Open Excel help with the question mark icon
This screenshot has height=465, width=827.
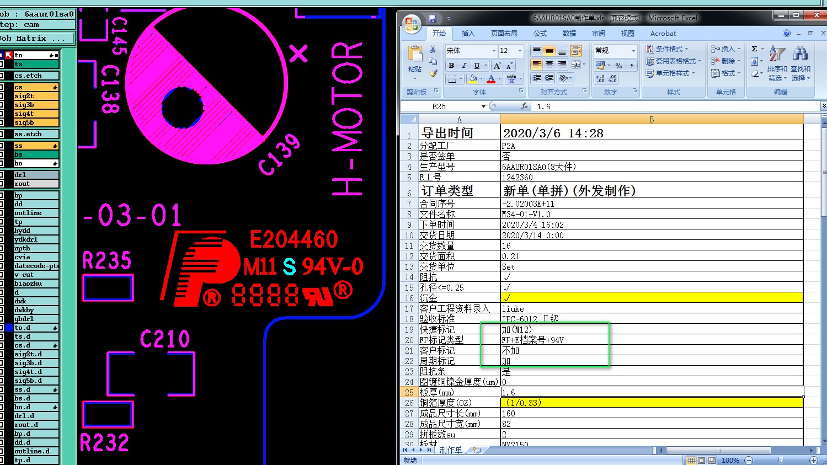(787, 34)
